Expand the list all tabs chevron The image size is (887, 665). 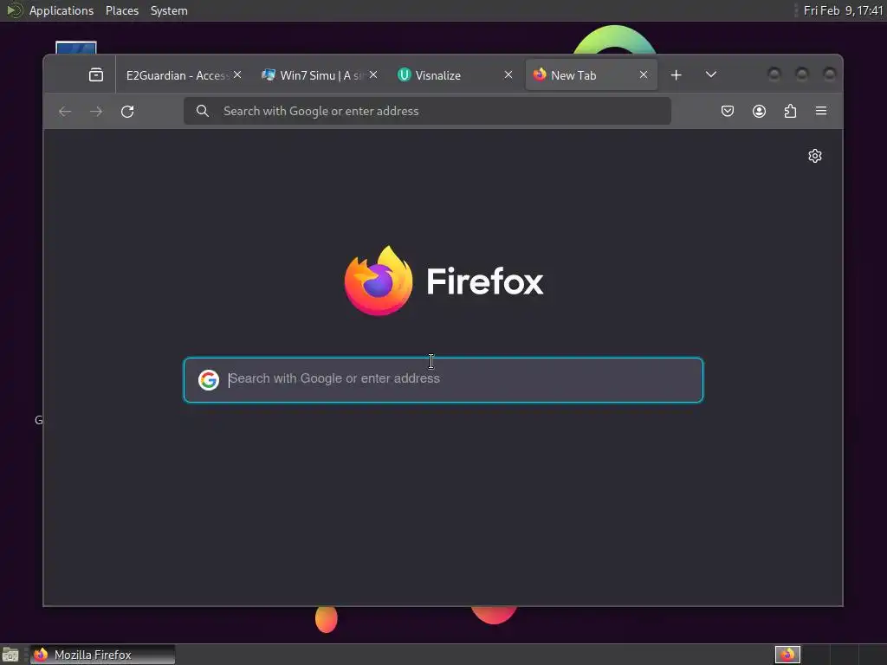tap(711, 74)
